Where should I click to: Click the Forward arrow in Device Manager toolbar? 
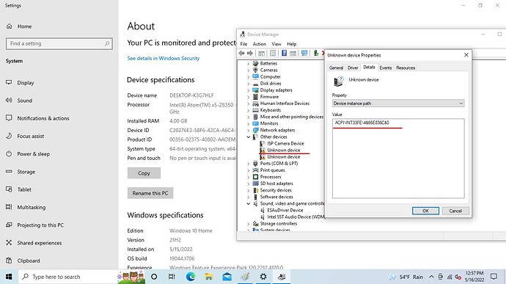coord(250,53)
